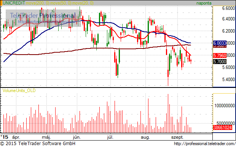Image resolution: width=236 pixels, height=147 pixels.
Task: Click the szept. month label
Action: tap(177, 137)
